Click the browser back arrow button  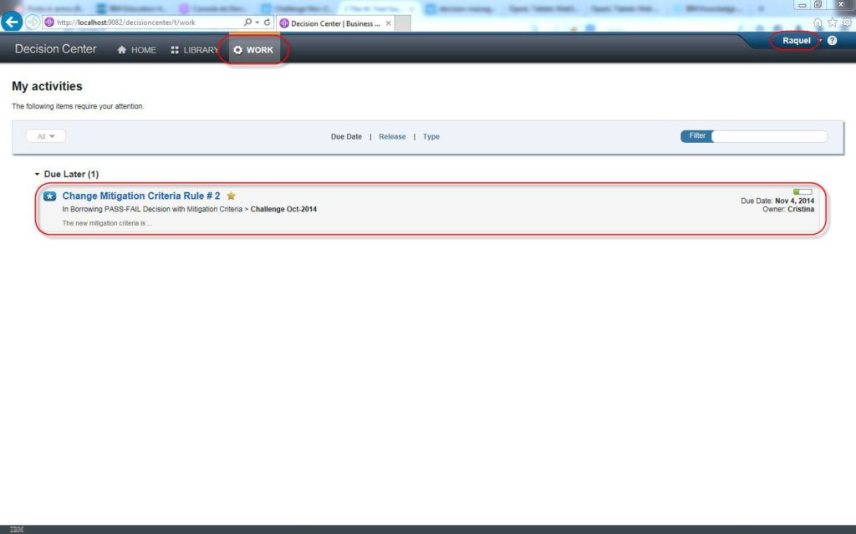point(12,23)
